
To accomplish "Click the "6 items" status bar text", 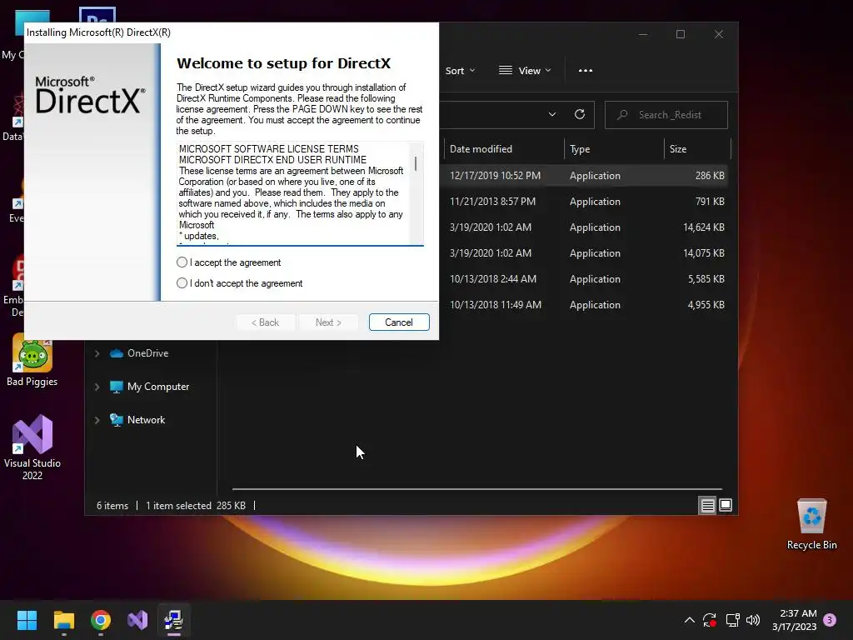I will coord(112,506).
